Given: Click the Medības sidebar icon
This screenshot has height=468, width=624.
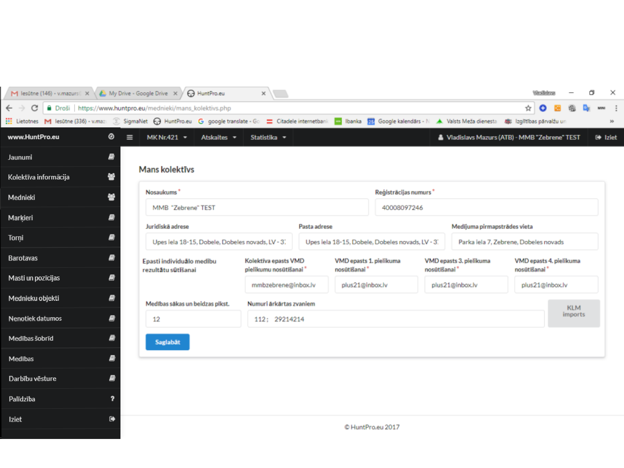Looking at the screenshot, I should coord(112,358).
